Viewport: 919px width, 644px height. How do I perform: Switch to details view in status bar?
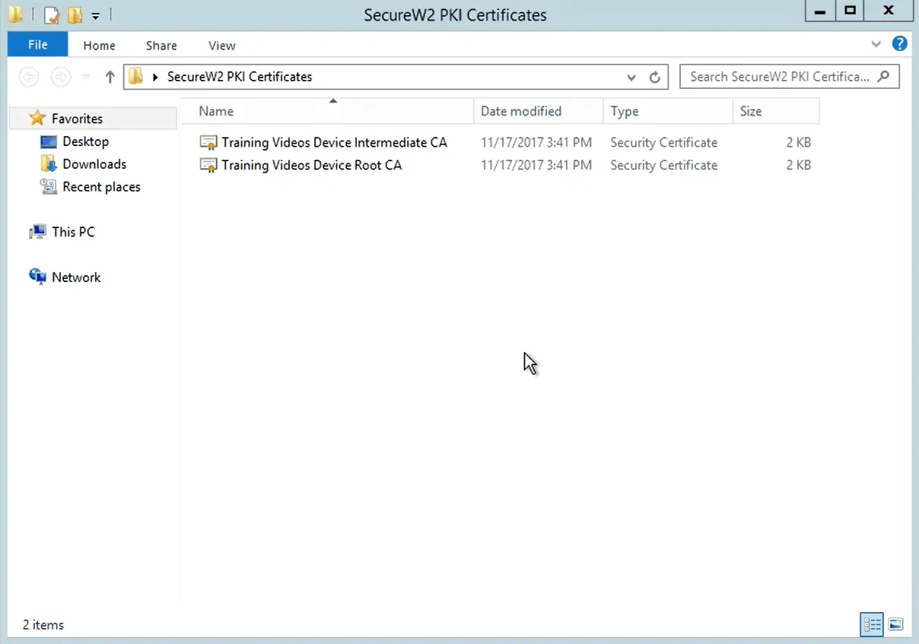click(872, 624)
